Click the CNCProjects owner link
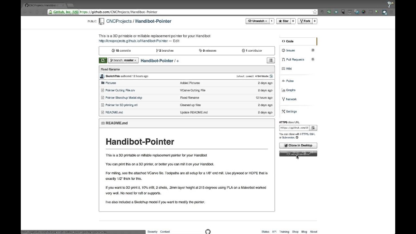Image resolution: width=416 pixels, height=234 pixels. point(119,21)
